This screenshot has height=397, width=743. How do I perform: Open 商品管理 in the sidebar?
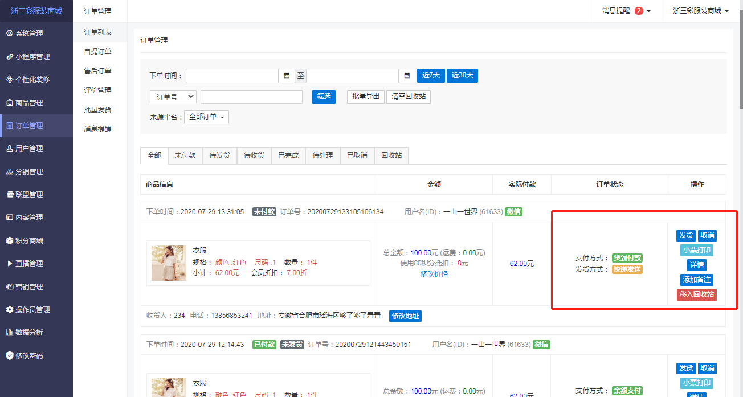pos(36,103)
